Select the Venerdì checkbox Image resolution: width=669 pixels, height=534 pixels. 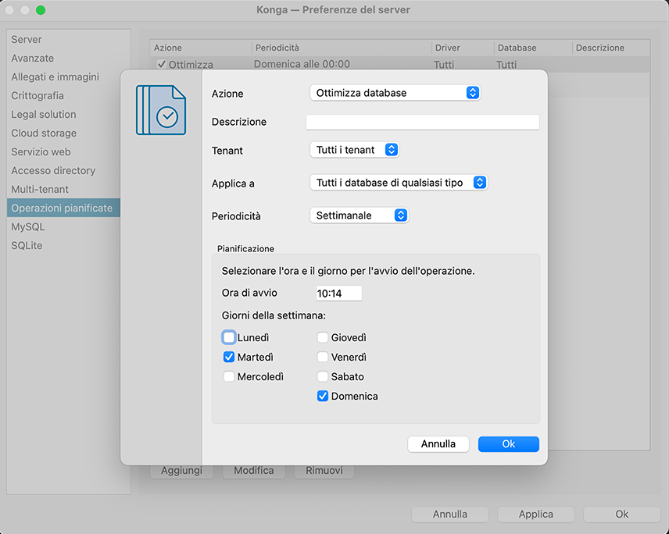coord(323,357)
